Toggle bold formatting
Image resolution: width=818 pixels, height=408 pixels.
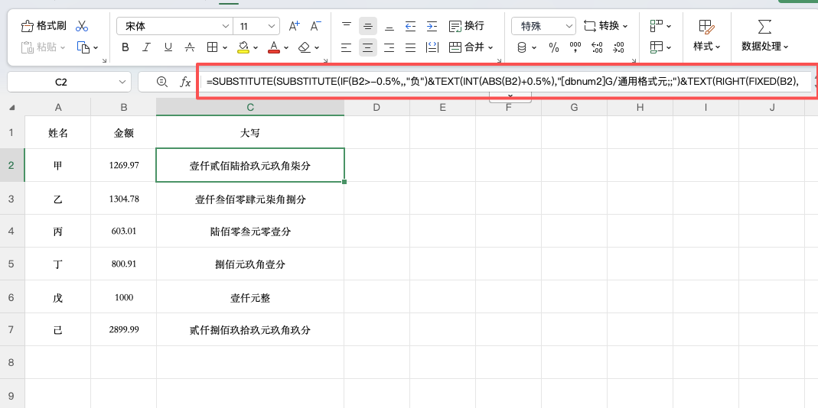125,47
